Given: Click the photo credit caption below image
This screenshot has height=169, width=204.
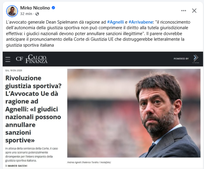Looking at the screenshot, I should (x=89, y=162).
